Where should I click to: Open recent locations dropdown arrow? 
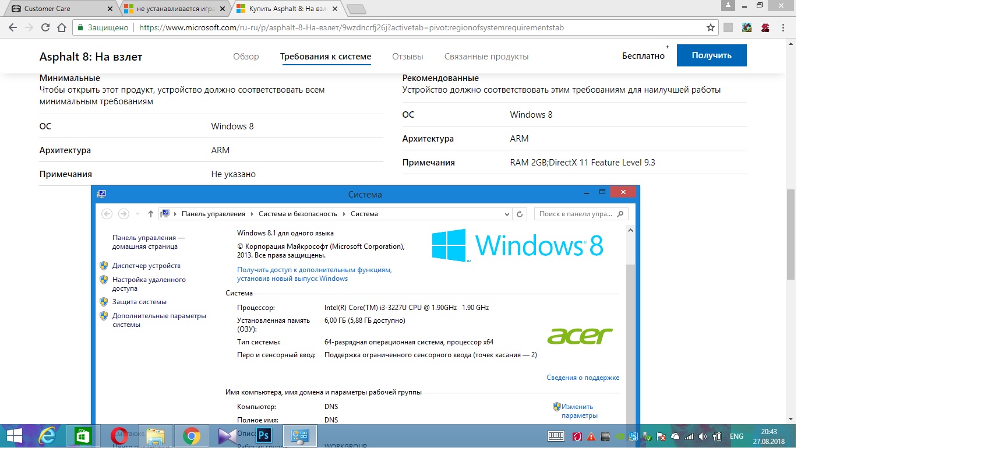tap(137, 214)
